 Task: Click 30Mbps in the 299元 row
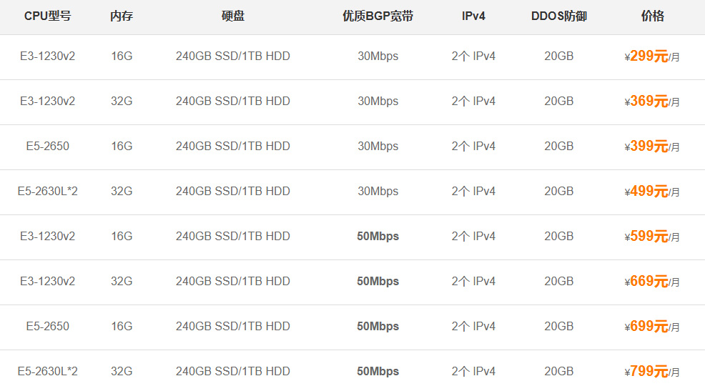tap(378, 56)
